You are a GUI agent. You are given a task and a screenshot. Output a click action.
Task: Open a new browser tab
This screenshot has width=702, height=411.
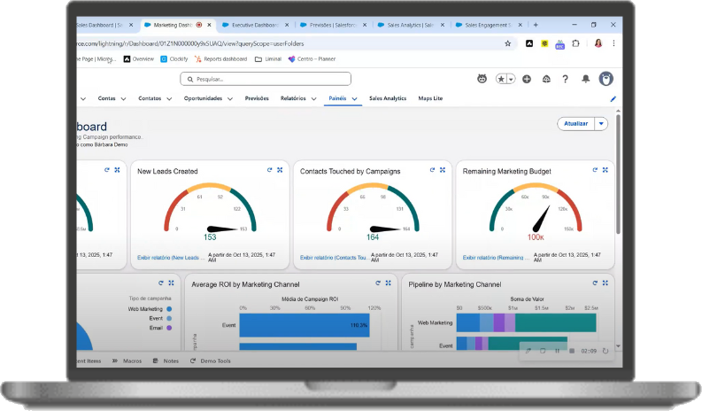[536, 25]
